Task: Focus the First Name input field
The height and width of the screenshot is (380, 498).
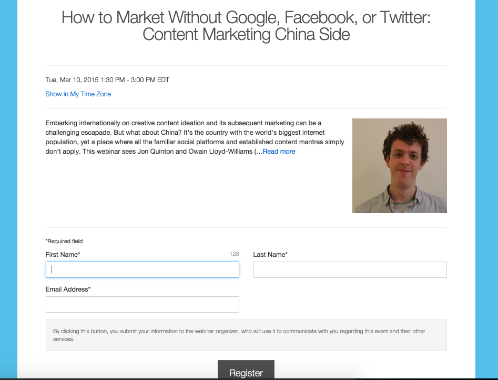Action: pos(143,269)
